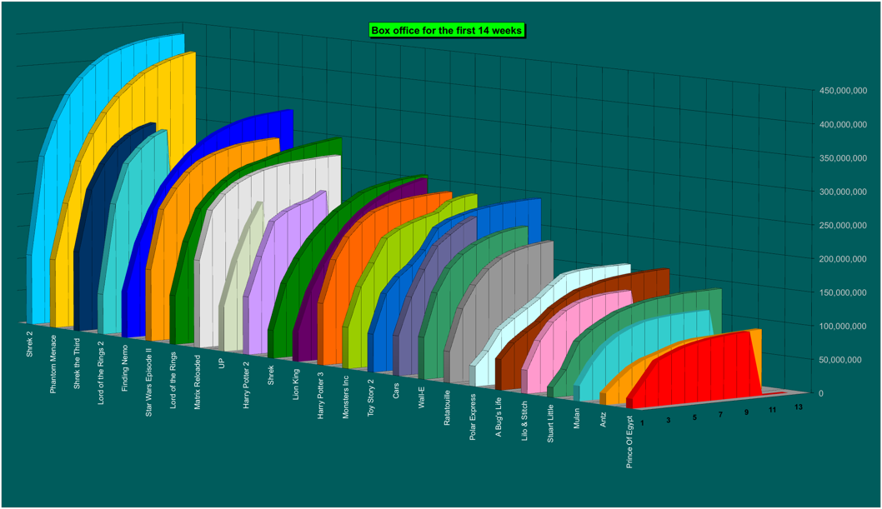Click the 'Lord of the Rings 2' axis label
This screenshot has height=509, width=882.
coord(101,372)
